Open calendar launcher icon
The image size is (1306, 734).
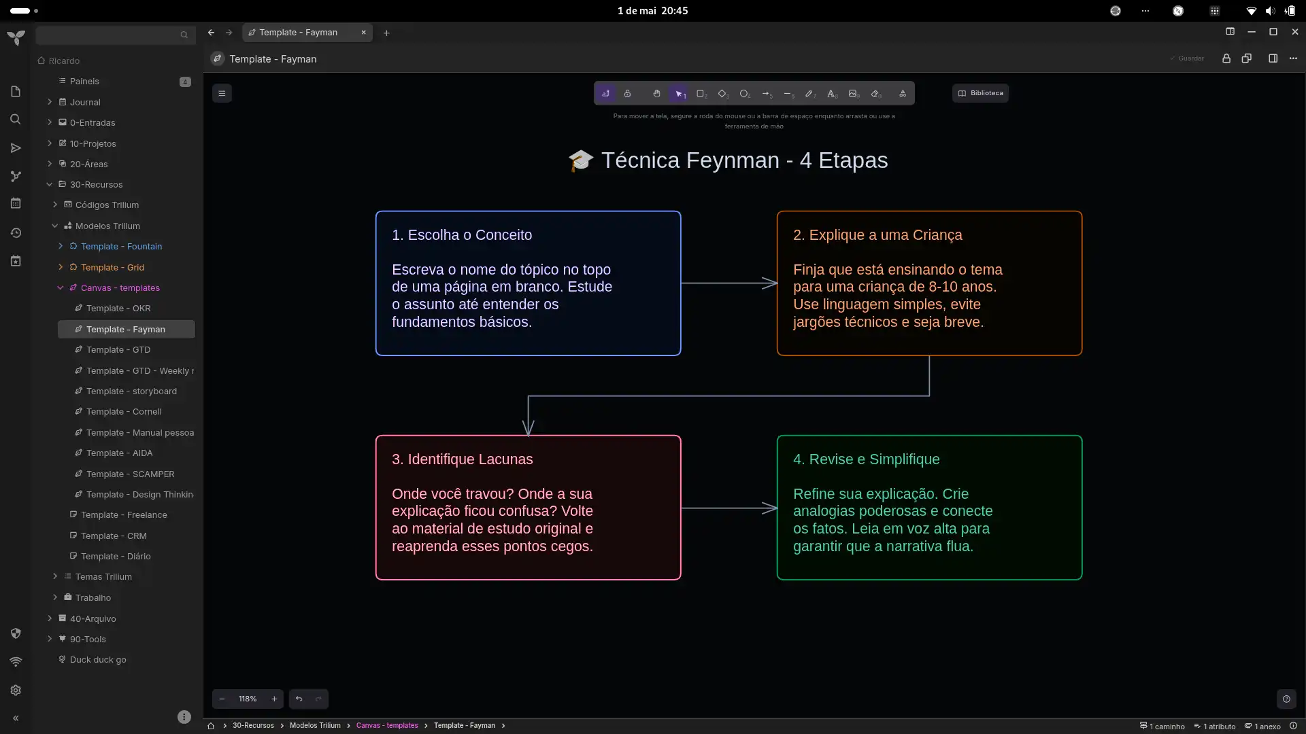pos(16,203)
